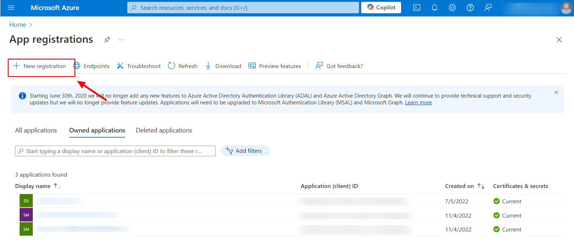
Task: Start a New registration
Action: click(40, 66)
